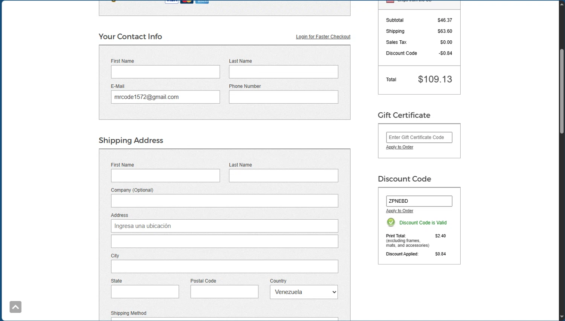Click the Your Contact Info heading

(x=130, y=37)
